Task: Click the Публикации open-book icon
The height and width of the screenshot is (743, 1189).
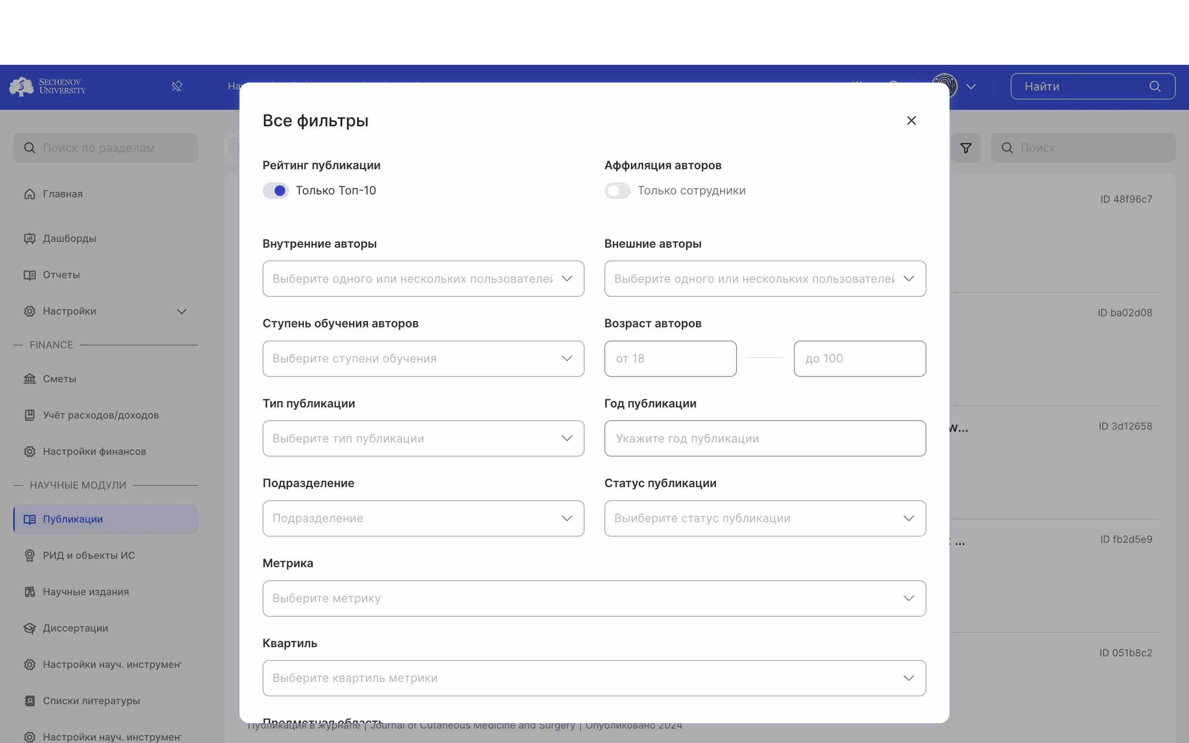Action: click(x=29, y=519)
